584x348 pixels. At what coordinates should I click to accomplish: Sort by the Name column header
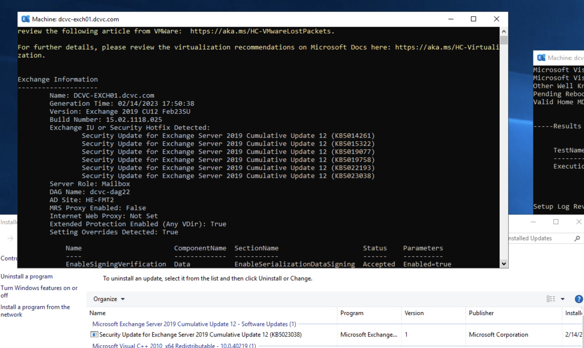[x=98, y=313]
